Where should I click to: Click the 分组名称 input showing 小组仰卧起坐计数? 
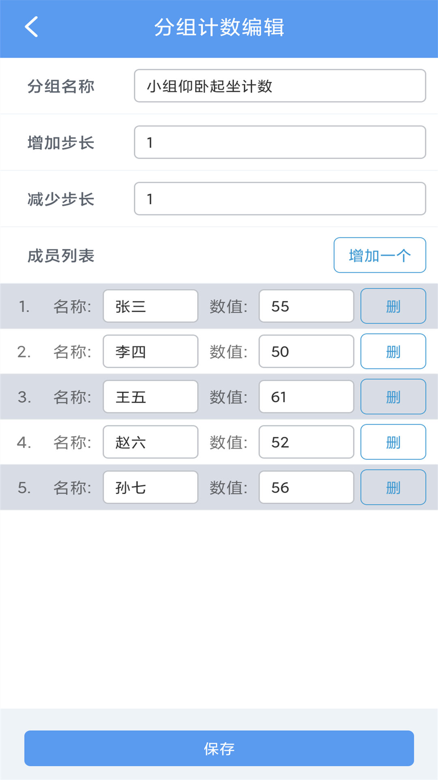click(279, 86)
